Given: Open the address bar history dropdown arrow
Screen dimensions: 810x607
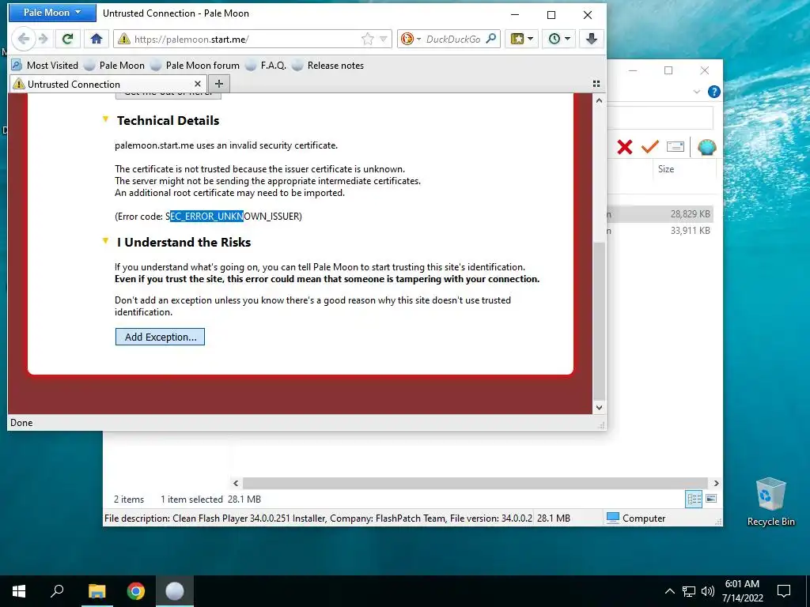Looking at the screenshot, I should [384, 40].
